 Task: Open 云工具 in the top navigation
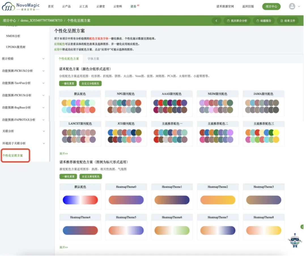(83, 6)
